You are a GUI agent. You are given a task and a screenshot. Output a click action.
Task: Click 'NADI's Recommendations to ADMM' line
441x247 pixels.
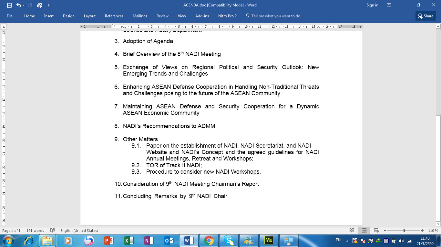coord(169,126)
